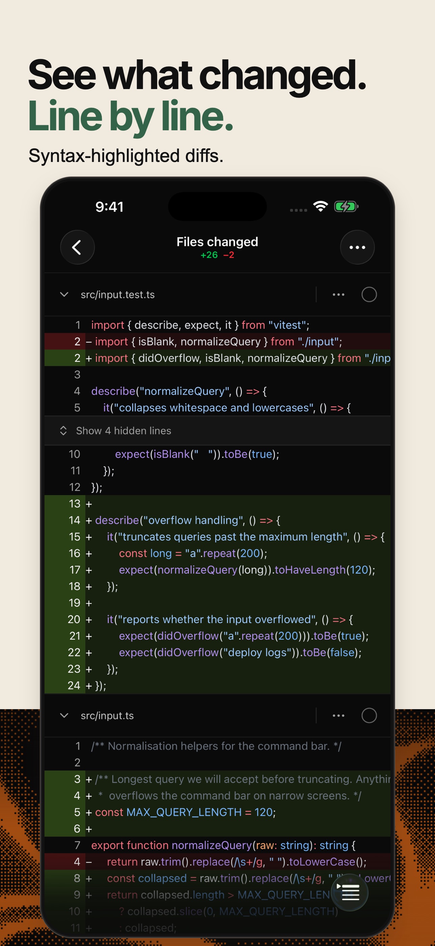Select Normalisation helpers comment line
Screen dimensions: 435x946
pyautogui.click(x=217, y=746)
